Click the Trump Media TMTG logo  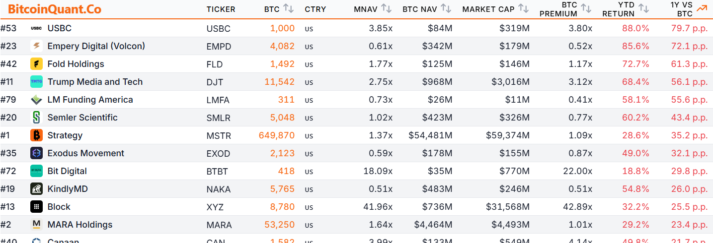point(36,82)
